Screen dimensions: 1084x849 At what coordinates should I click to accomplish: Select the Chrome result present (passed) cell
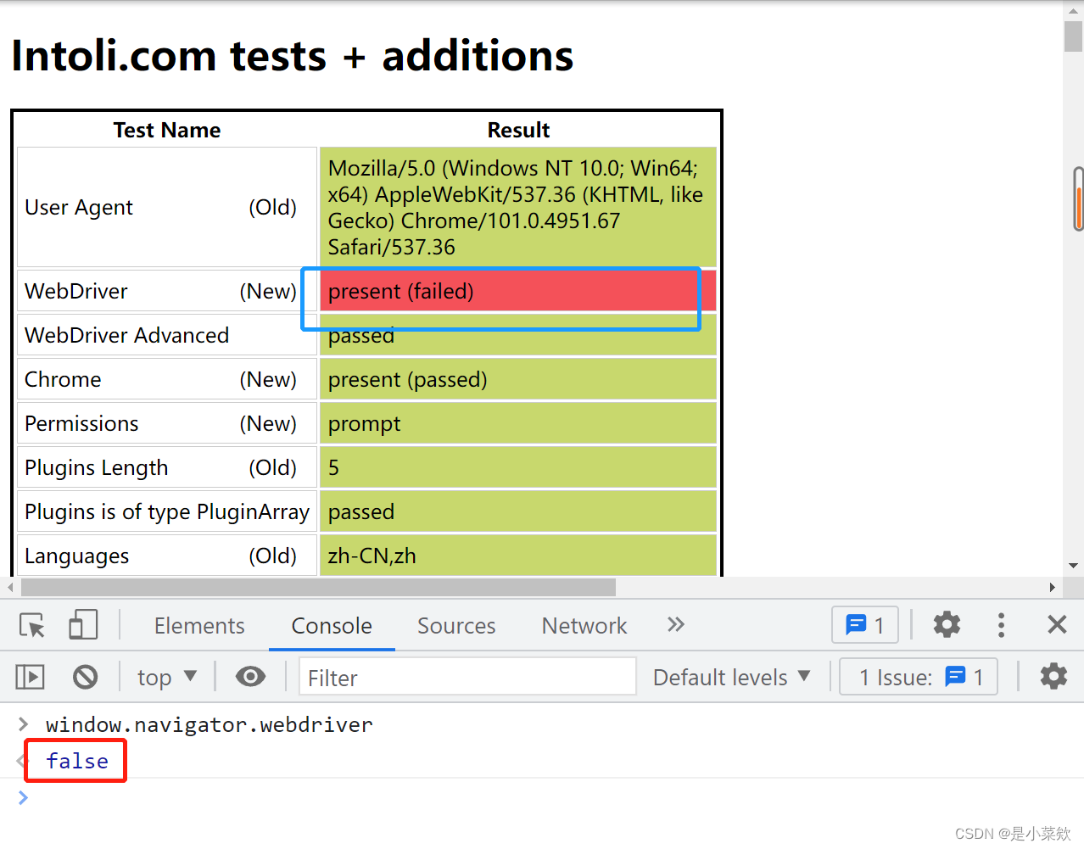[x=517, y=379]
